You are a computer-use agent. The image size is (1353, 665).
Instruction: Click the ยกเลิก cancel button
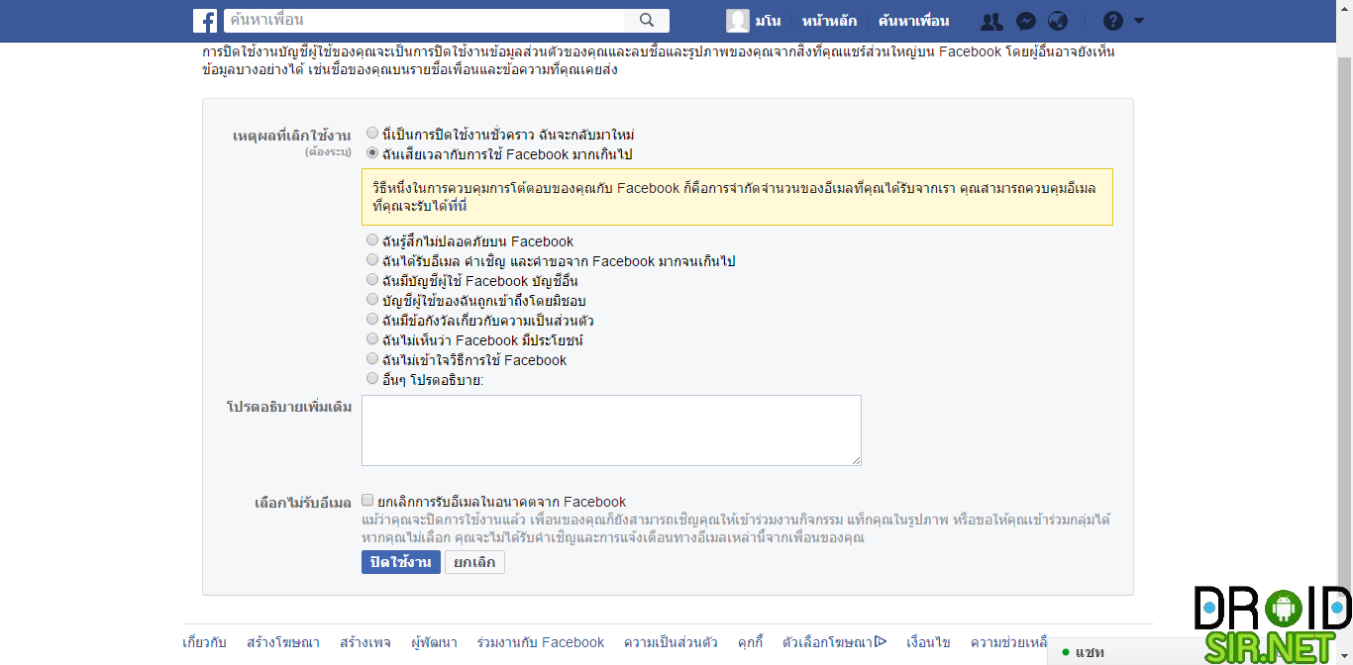(x=474, y=562)
